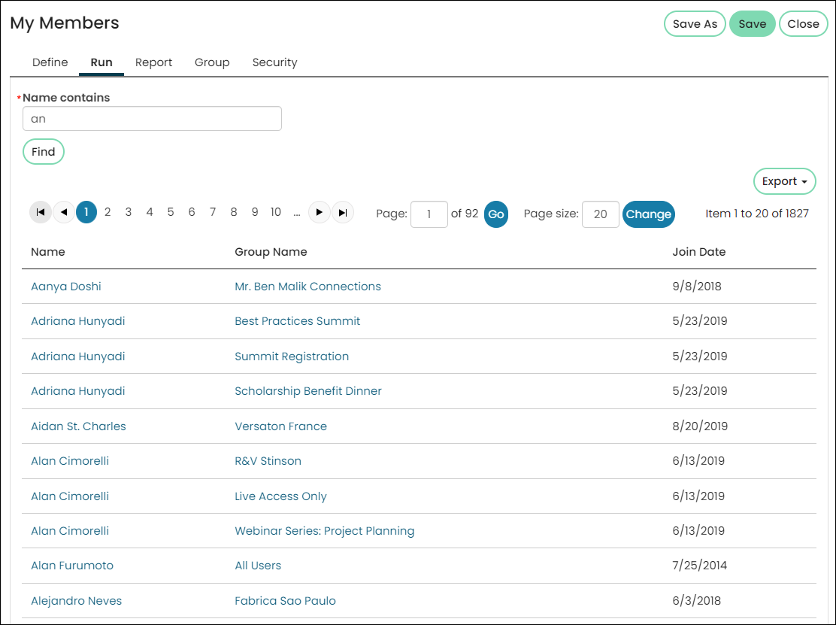
Task: Go to the previous page arrow
Action: click(x=64, y=212)
